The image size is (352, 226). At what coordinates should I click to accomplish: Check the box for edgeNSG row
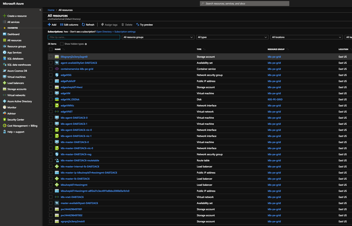point(51,75)
